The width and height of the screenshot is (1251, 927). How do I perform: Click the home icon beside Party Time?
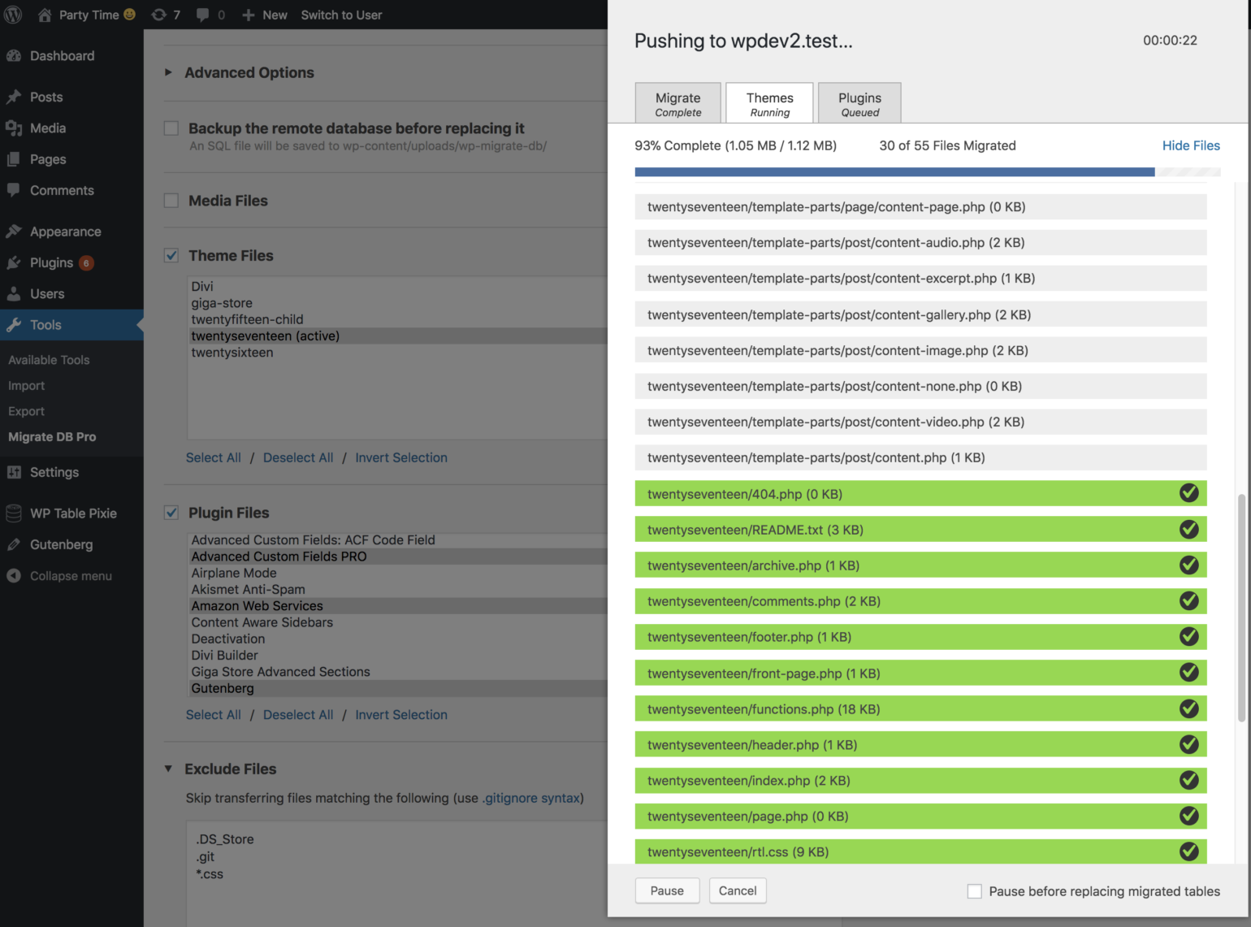[45, 15]
